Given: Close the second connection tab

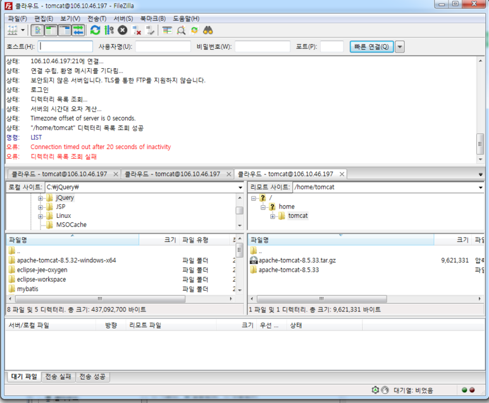Looking at the screenshot, I should point(229,174).
